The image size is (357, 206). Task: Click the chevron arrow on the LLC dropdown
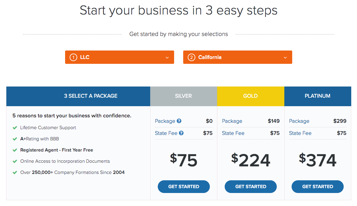tap(167, 57)
